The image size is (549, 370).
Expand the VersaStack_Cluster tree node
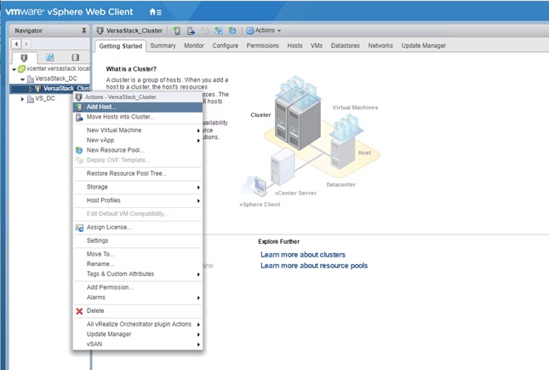tap(31, 89)
